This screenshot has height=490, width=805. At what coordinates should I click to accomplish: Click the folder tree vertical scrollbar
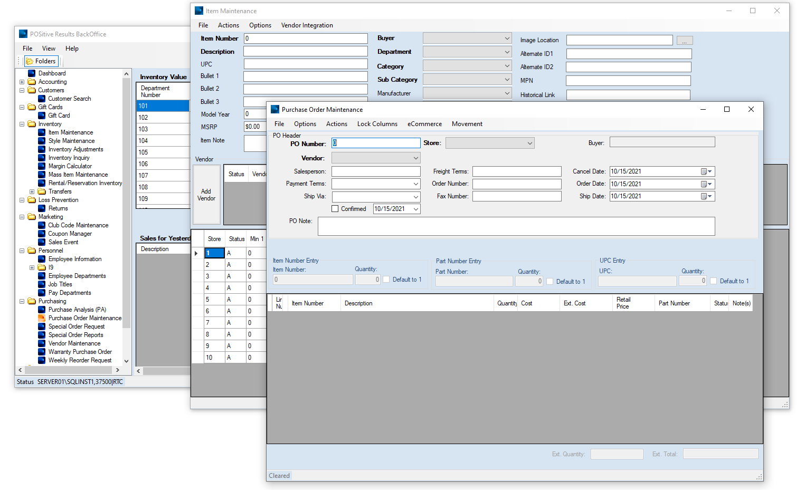[x=126, y=211]
